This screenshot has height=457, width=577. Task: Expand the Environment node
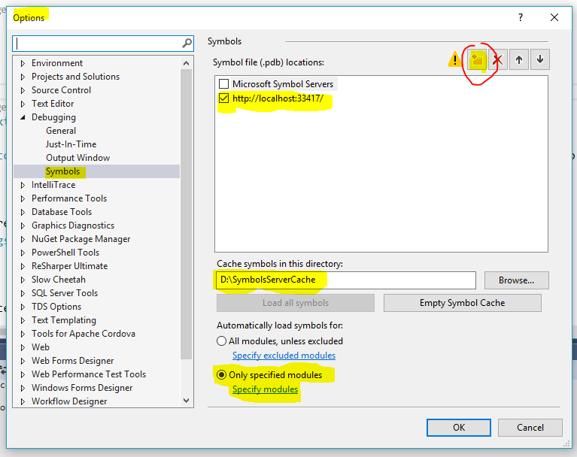point(23,63)
